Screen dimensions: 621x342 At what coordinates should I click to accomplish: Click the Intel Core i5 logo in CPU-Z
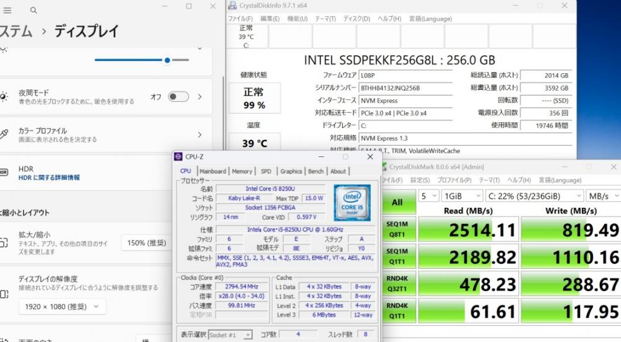(352, 202)
